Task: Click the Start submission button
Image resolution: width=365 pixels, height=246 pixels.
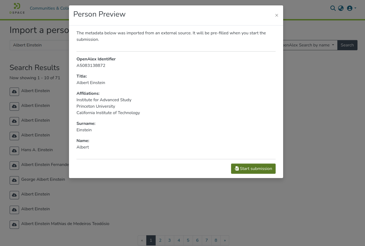Action: pos(253,169)
